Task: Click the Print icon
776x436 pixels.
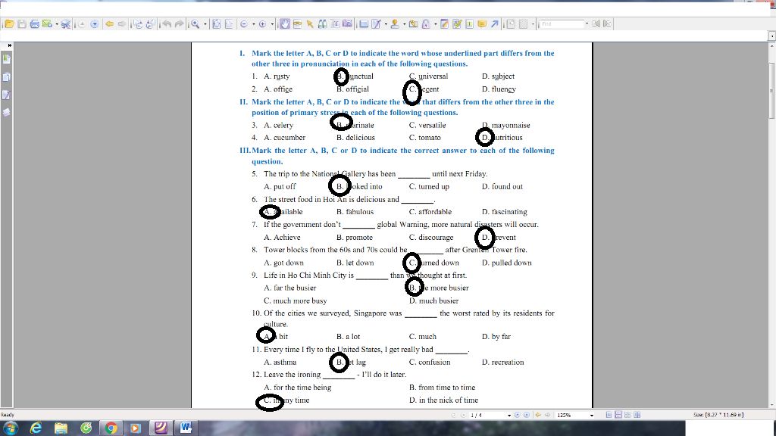Action: pyautogui.click(x=35, y=23)
